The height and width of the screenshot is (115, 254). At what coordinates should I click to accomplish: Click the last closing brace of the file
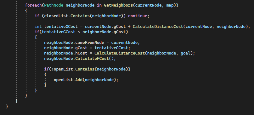pyautogui.click(x=7, y=106)
